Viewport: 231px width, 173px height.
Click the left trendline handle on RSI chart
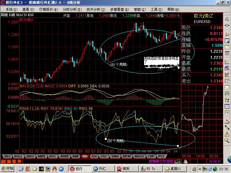pos(106,139)
